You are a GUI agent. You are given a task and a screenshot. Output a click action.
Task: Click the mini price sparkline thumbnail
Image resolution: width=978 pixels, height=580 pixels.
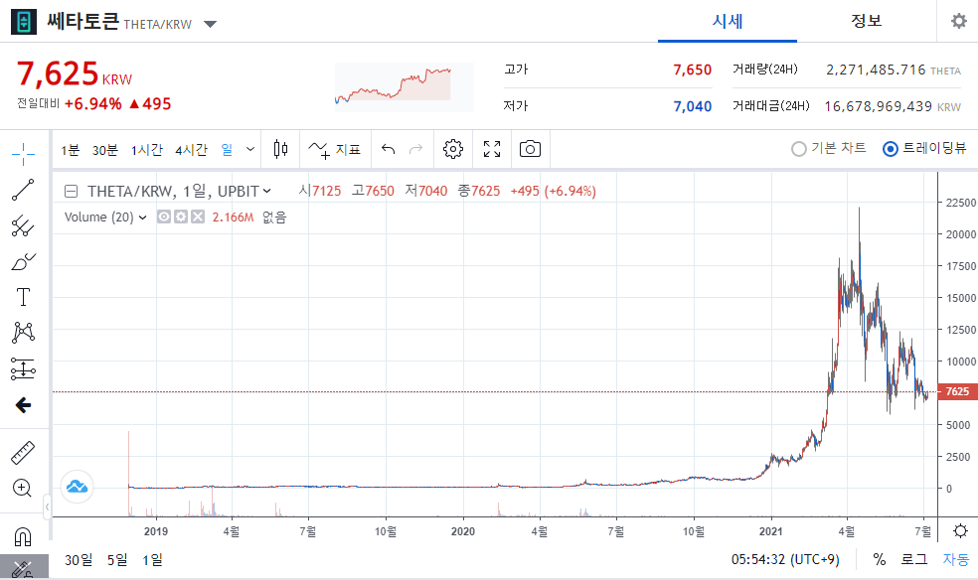(x=404, y=87)
